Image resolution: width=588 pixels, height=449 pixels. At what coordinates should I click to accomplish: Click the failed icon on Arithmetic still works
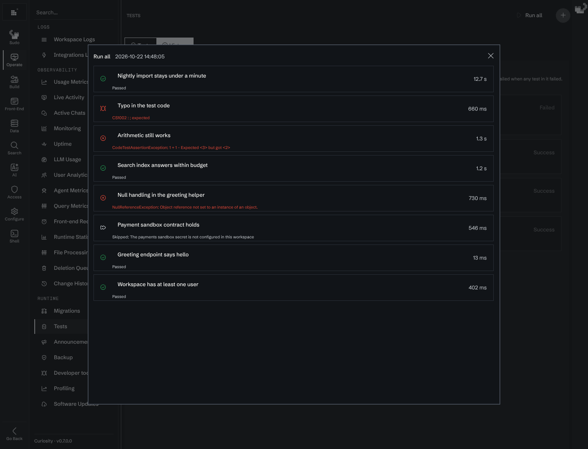click(x=103, y=138)
